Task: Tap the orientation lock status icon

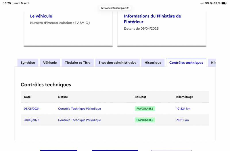Action: pyautogui.click(x=211, y=3)
